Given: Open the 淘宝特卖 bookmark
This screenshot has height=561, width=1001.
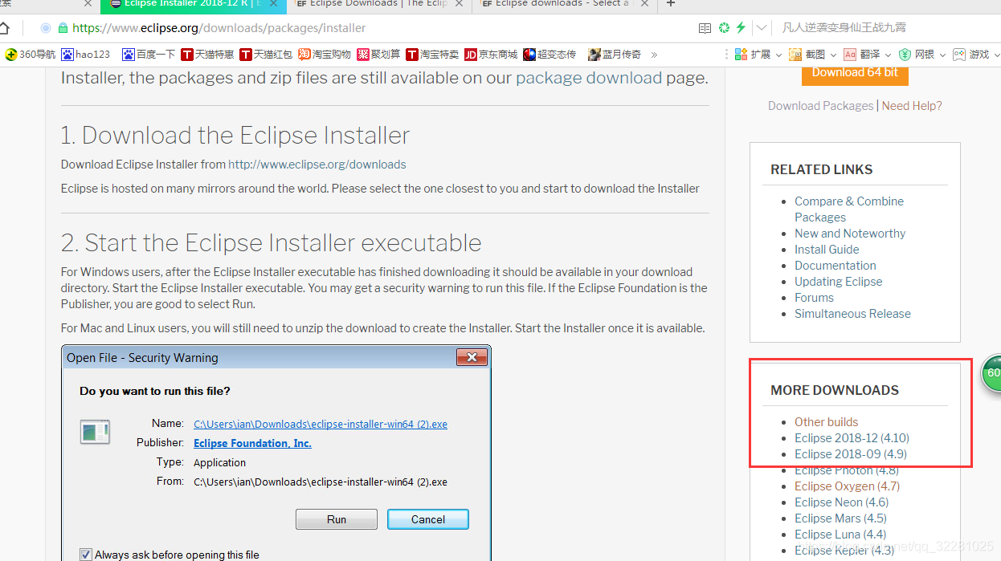Looking at the screenshot, I should point(432,55).
